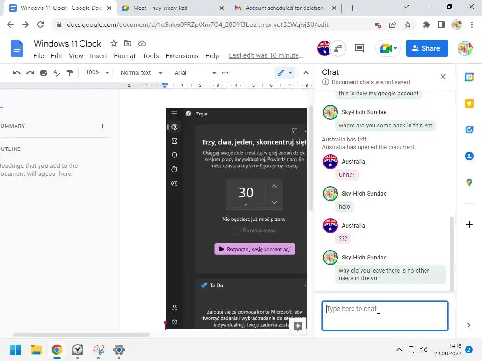Screen dimensions: 482x361
Task: Open File Explorer from taskbar
Action: pos(36,350)
